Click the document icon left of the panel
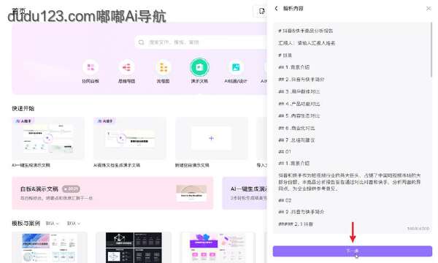The image size is (438, 263). pyautogui.click(x=261, y=11)
